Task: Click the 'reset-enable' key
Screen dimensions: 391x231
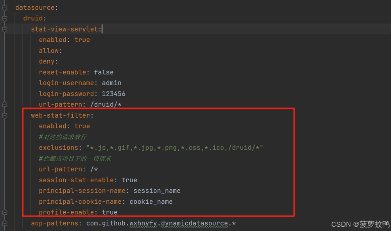Action: [x=62, y=72]
